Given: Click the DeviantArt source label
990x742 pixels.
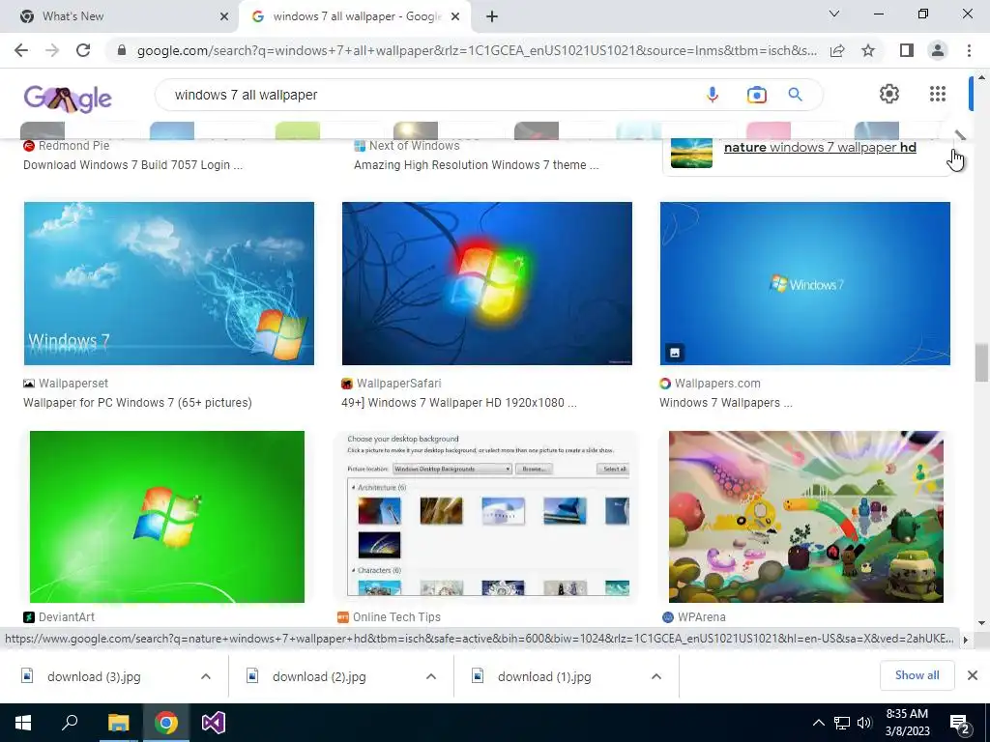Looking at the screenshot, I should (x=67, y=617).
